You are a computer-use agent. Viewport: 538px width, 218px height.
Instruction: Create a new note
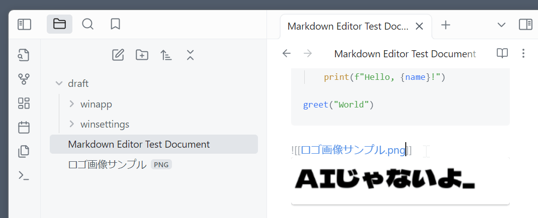pos(118,55)
